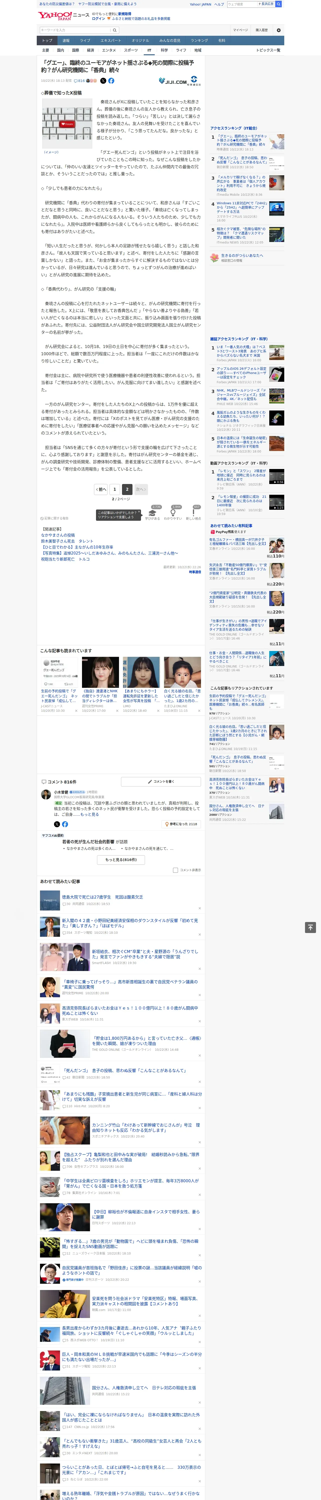Toggle the コメント非表示 checkbox
This screenshot has width=321, height=1500.
click(x=175, y=870)
